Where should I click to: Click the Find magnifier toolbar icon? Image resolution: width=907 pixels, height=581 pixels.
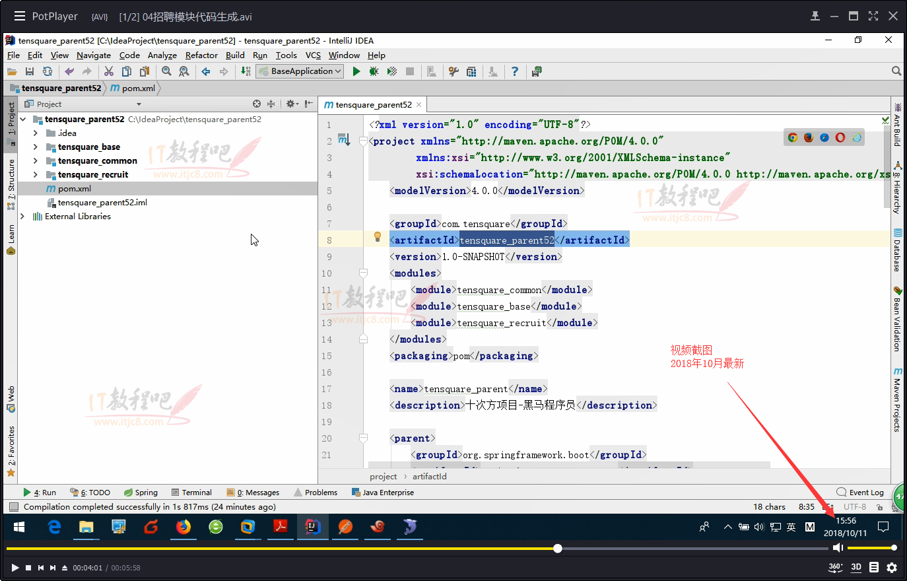click(166, 71)
